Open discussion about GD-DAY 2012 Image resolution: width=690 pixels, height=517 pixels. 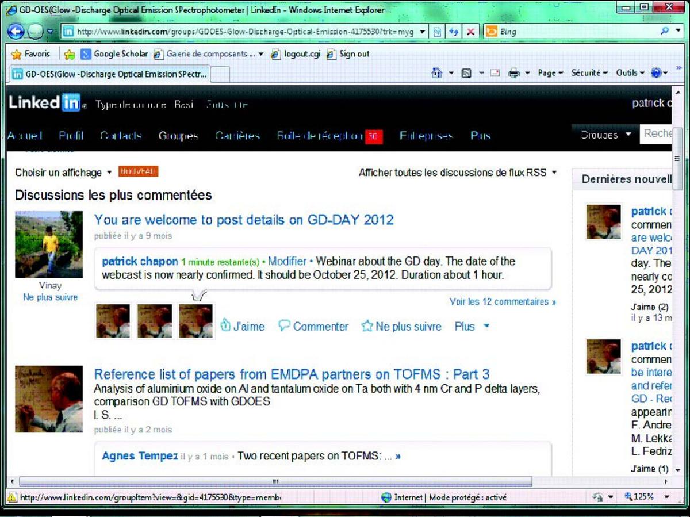(244, 220)
